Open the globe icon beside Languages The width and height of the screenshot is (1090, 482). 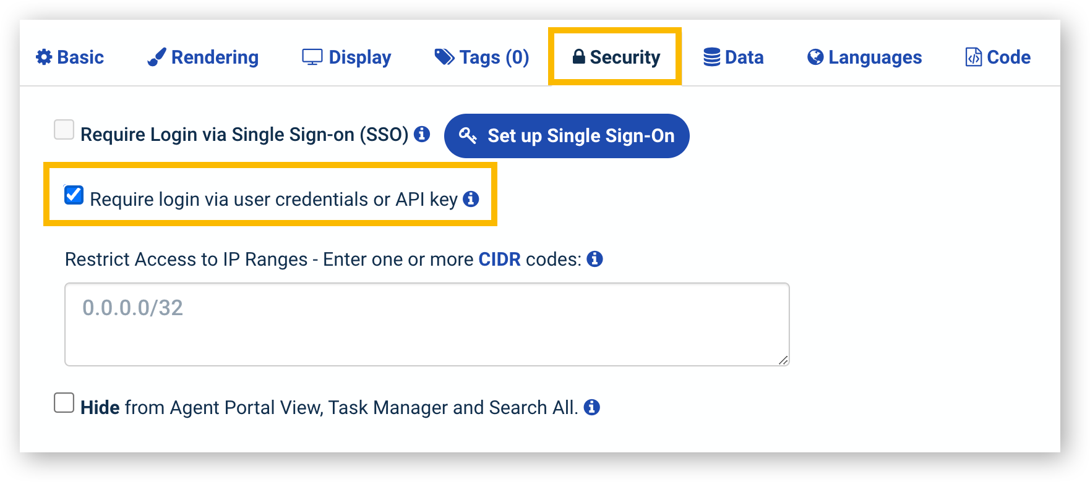point(815,57)
